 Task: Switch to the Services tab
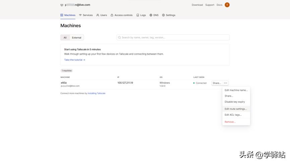86,15
